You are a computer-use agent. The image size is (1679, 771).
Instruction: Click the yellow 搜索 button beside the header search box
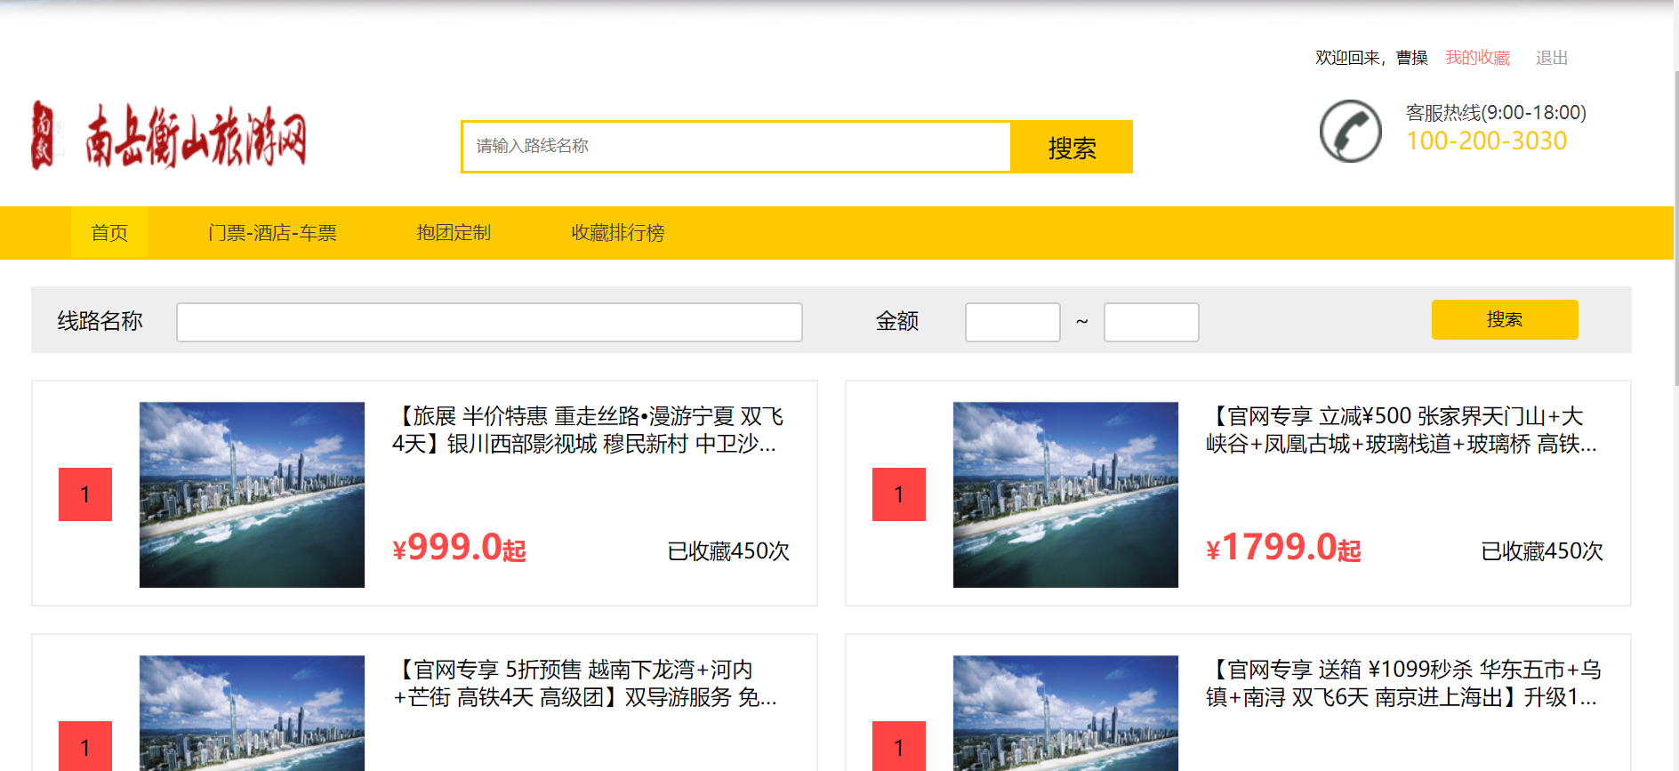(x=1072, y=147)
